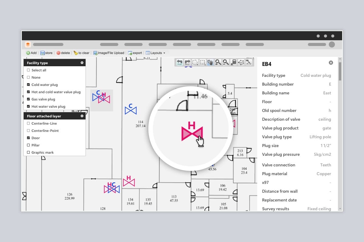Click room label 135 19.45
The height and width of the screenshot is (242, 364).
[148, 201]
